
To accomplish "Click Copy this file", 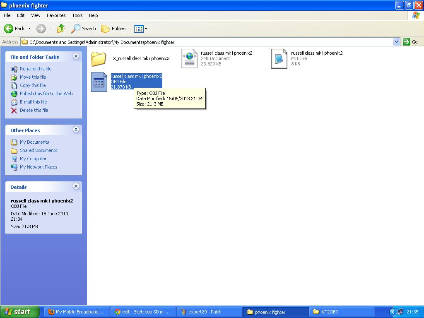I will [x=33, y=85].
